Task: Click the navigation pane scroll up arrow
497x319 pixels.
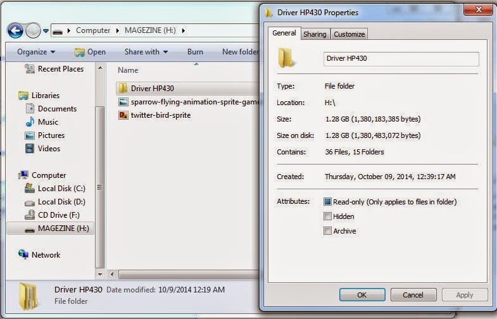Action: point(100,68)
